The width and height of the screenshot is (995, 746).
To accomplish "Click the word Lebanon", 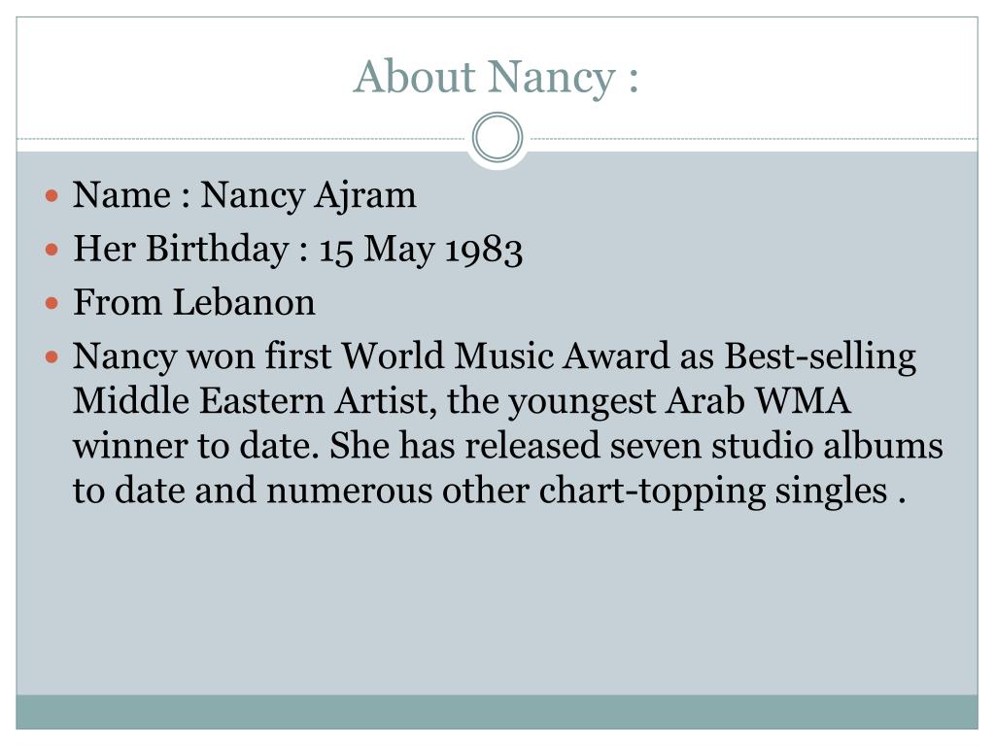I will click(x=244, y=302).
